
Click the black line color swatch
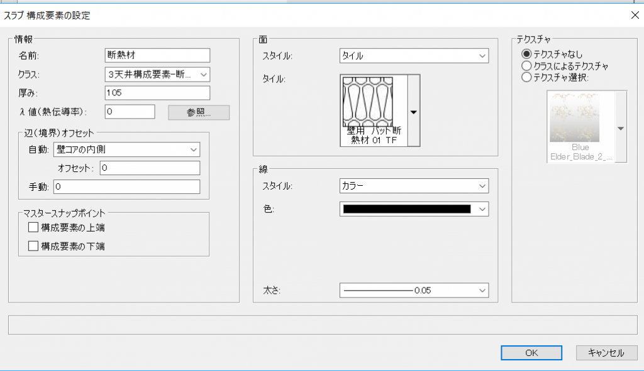(406, 209)
